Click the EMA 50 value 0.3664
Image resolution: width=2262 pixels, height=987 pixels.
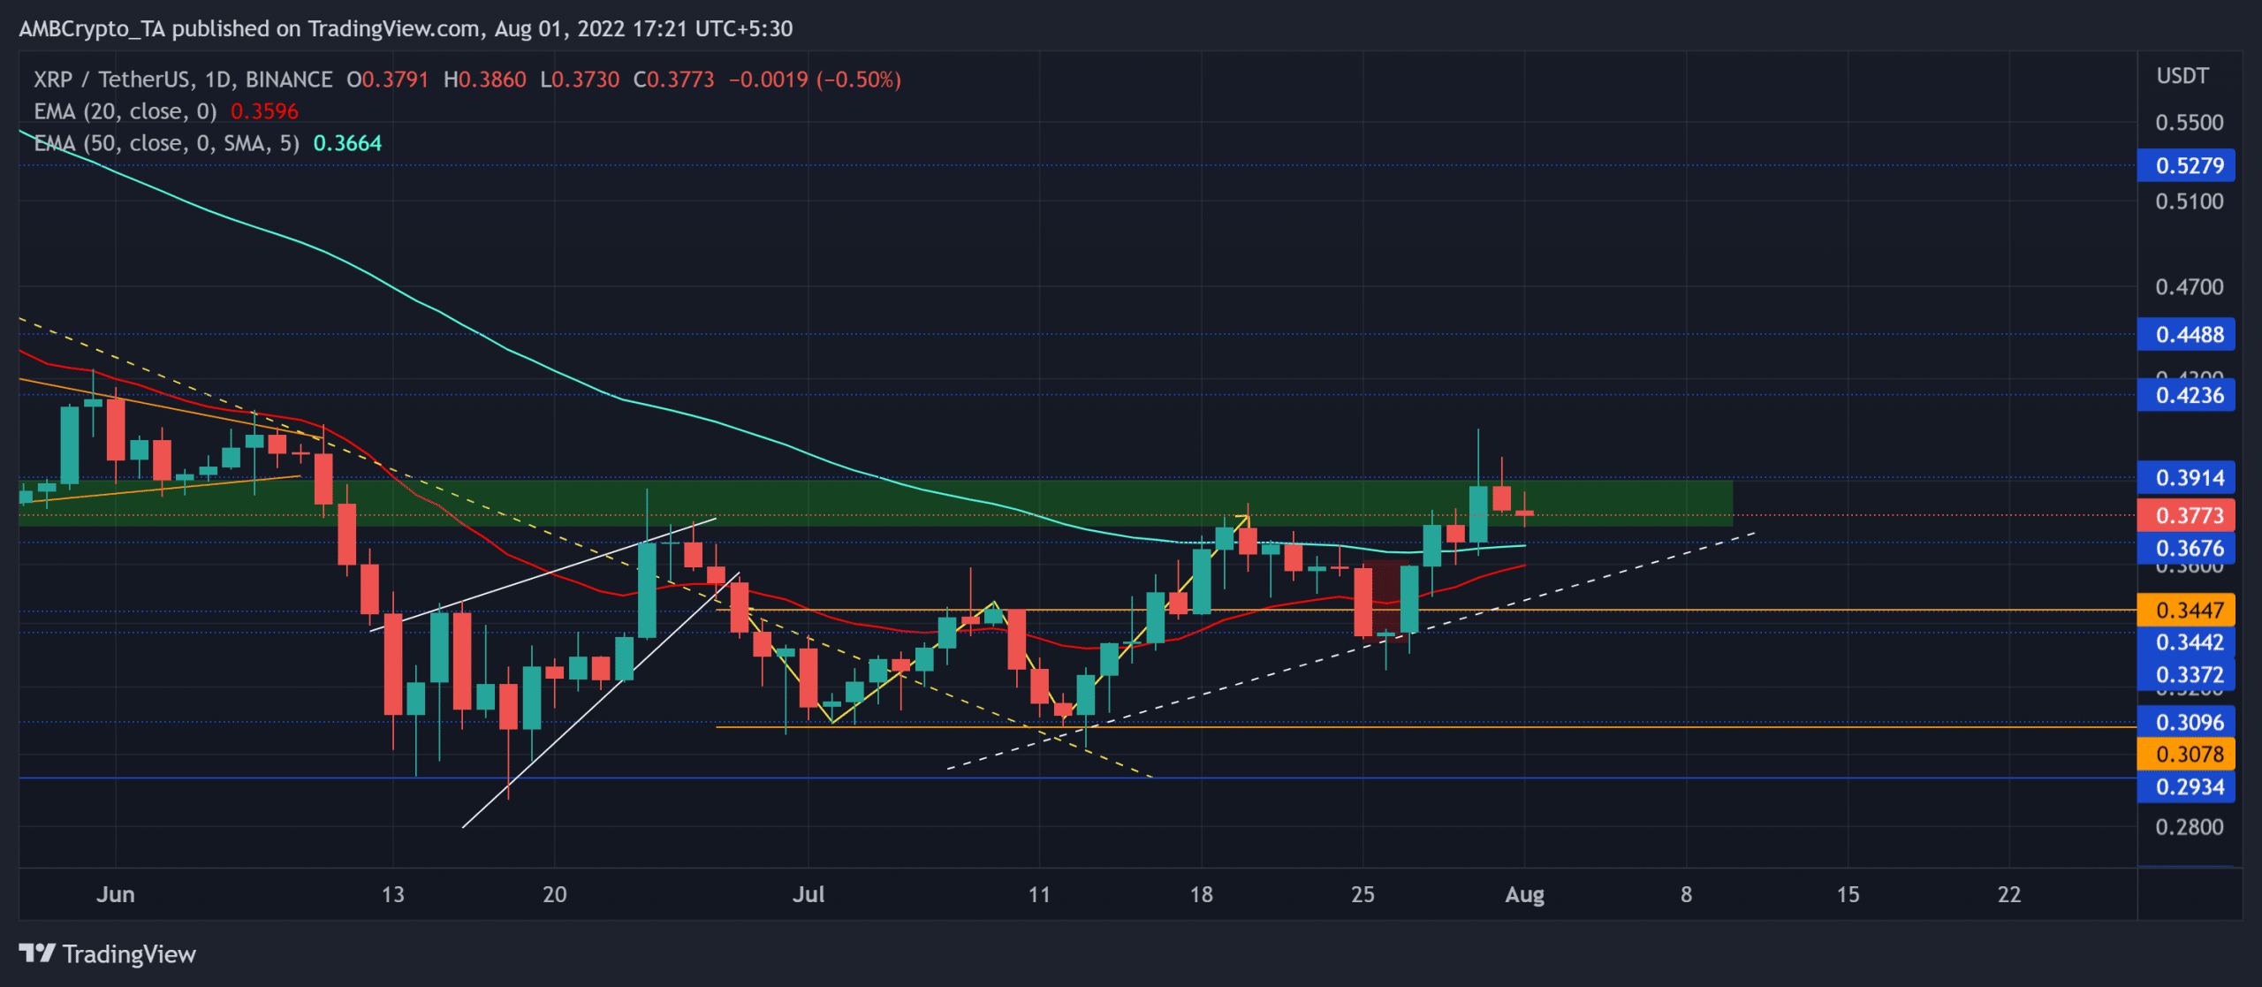pyautogui.click(x=347, y=143)
